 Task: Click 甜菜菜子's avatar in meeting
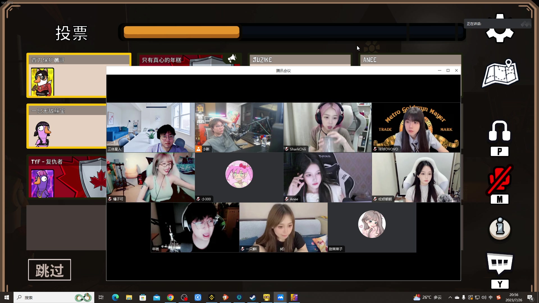(372, 224)
